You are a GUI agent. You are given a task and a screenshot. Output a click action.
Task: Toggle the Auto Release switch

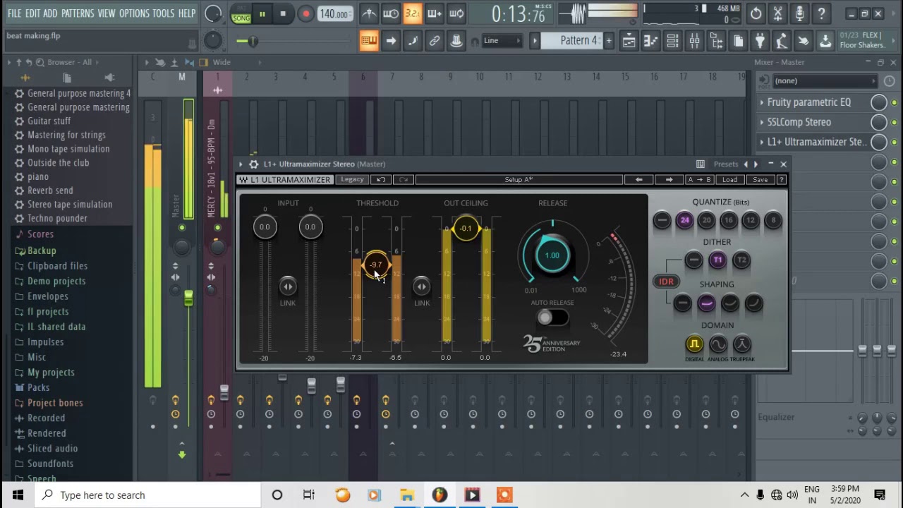pyautogui.click(x=552, y=317)
